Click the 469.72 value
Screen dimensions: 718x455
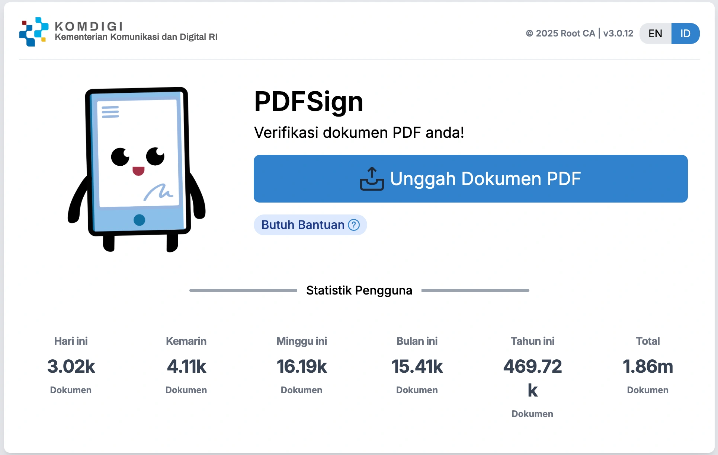point(532,366)
